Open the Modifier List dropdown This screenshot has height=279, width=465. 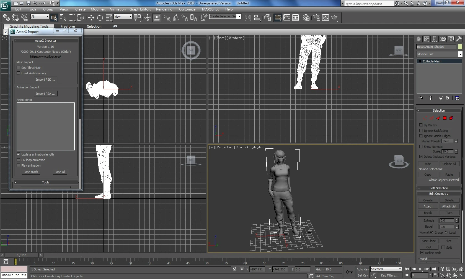coord(460,54)
